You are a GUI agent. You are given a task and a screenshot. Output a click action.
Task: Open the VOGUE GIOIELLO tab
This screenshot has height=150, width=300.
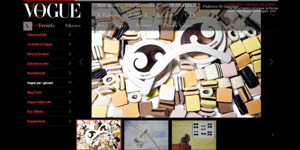click(179, 6)
